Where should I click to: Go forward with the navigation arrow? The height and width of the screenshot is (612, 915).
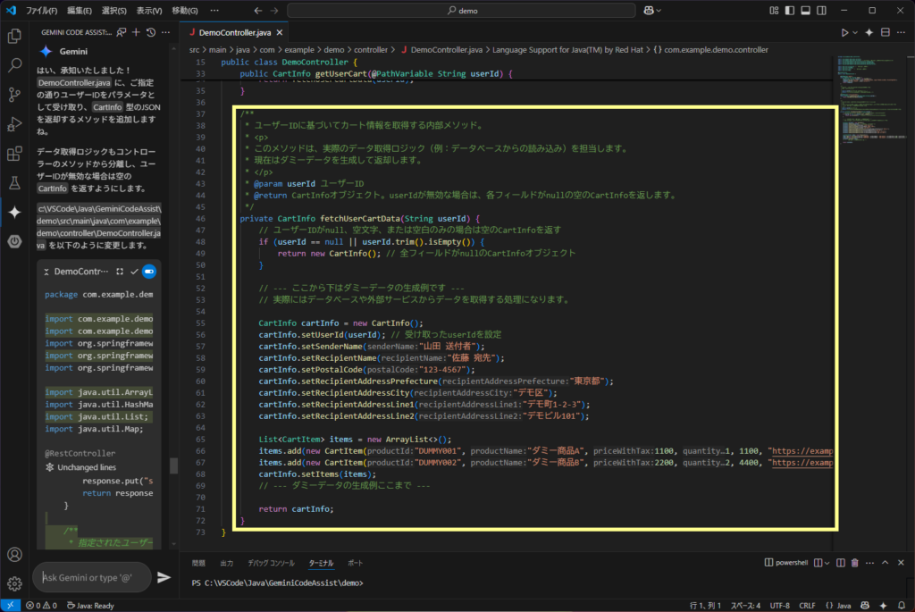(274, 11)
